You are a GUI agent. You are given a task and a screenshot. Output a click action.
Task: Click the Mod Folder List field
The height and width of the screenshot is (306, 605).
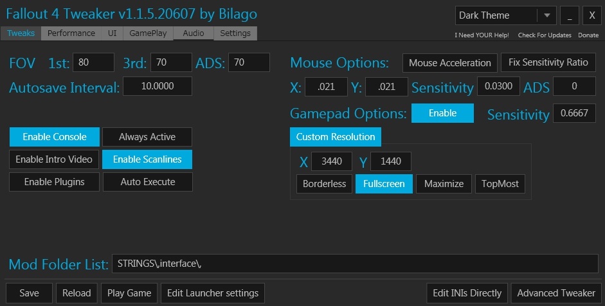pos(355,264)
